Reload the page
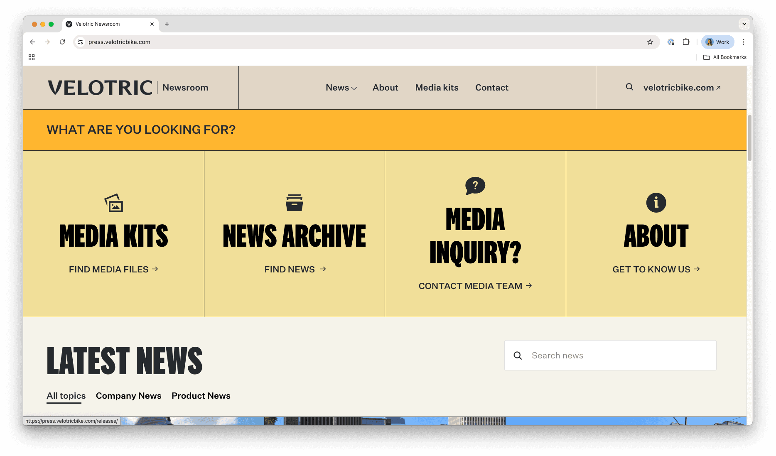The height and width of the screenshot is (456, 776). [62, 42]
